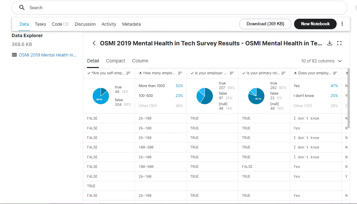Create a New Notebook

[315, 24]
